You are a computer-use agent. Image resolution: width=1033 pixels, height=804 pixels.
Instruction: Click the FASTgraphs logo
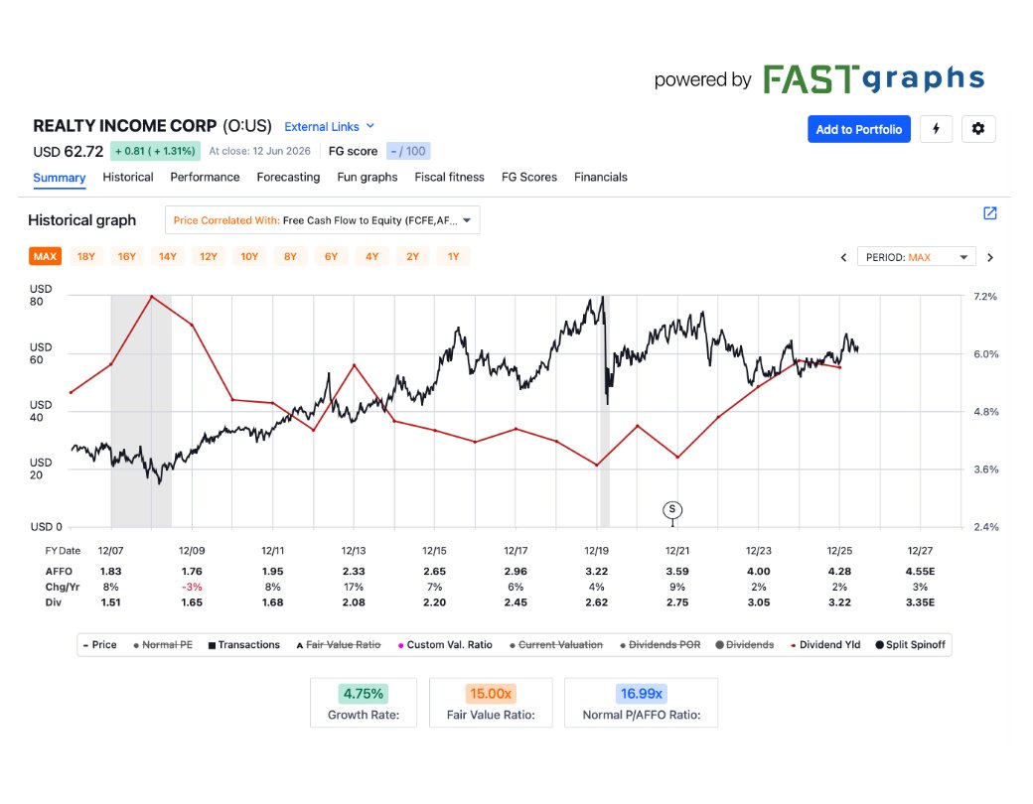[x=873, y=79]
